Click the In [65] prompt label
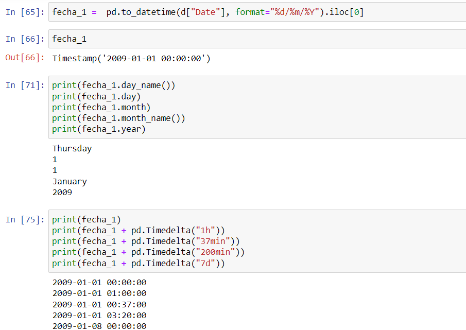Screen dimensions: 466x330 [x=25, y=12]
